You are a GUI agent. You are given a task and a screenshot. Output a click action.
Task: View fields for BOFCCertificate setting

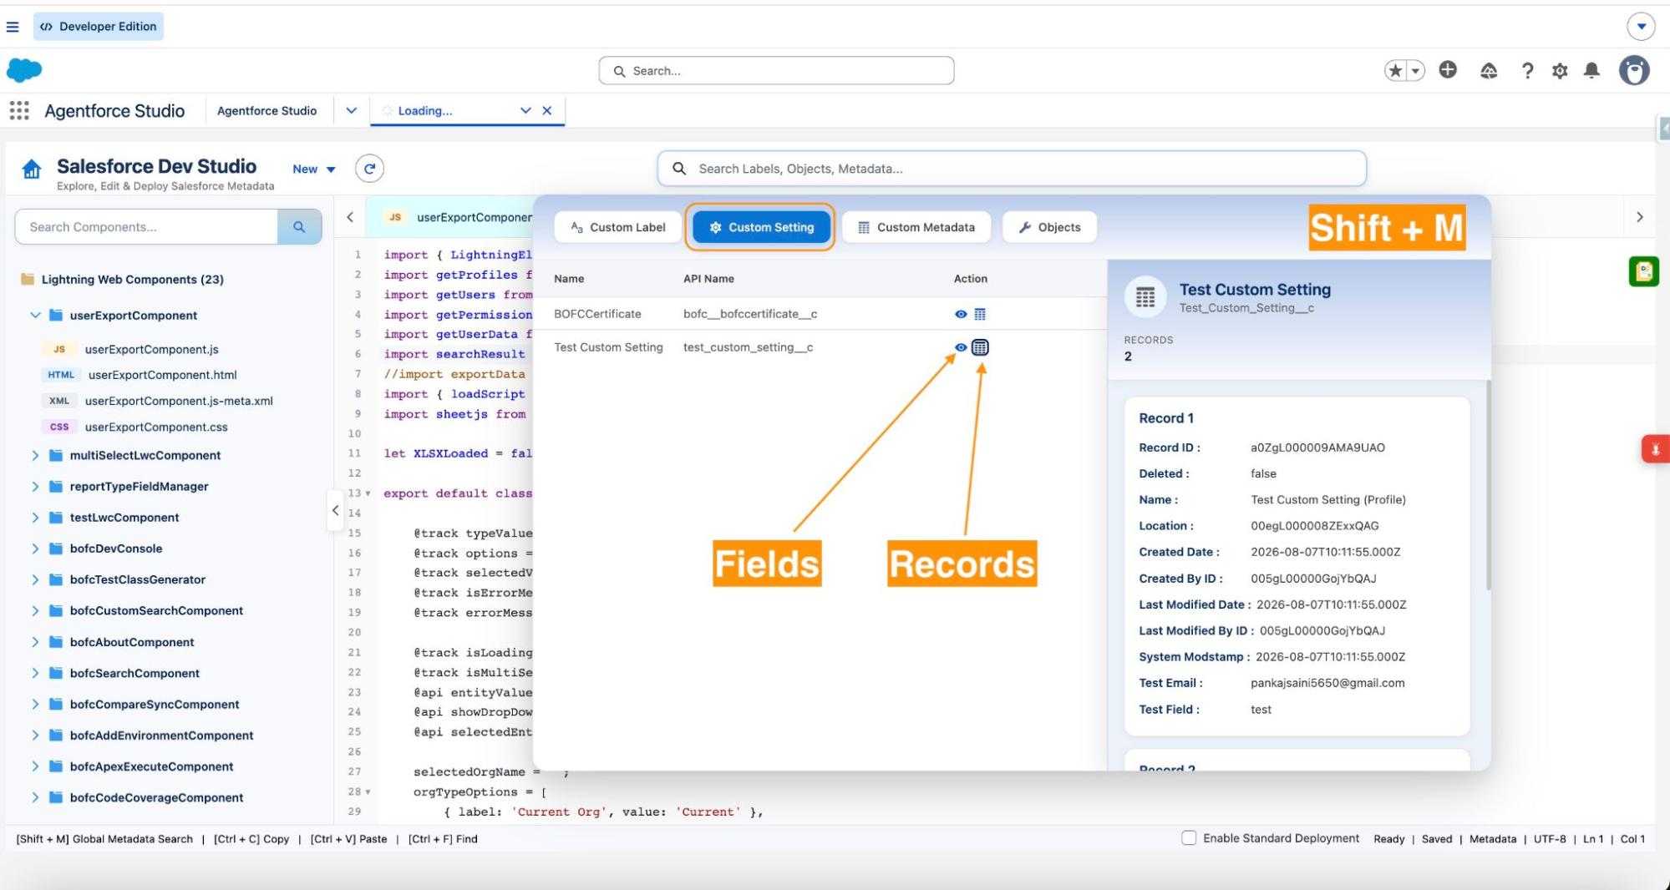point(961,314)
